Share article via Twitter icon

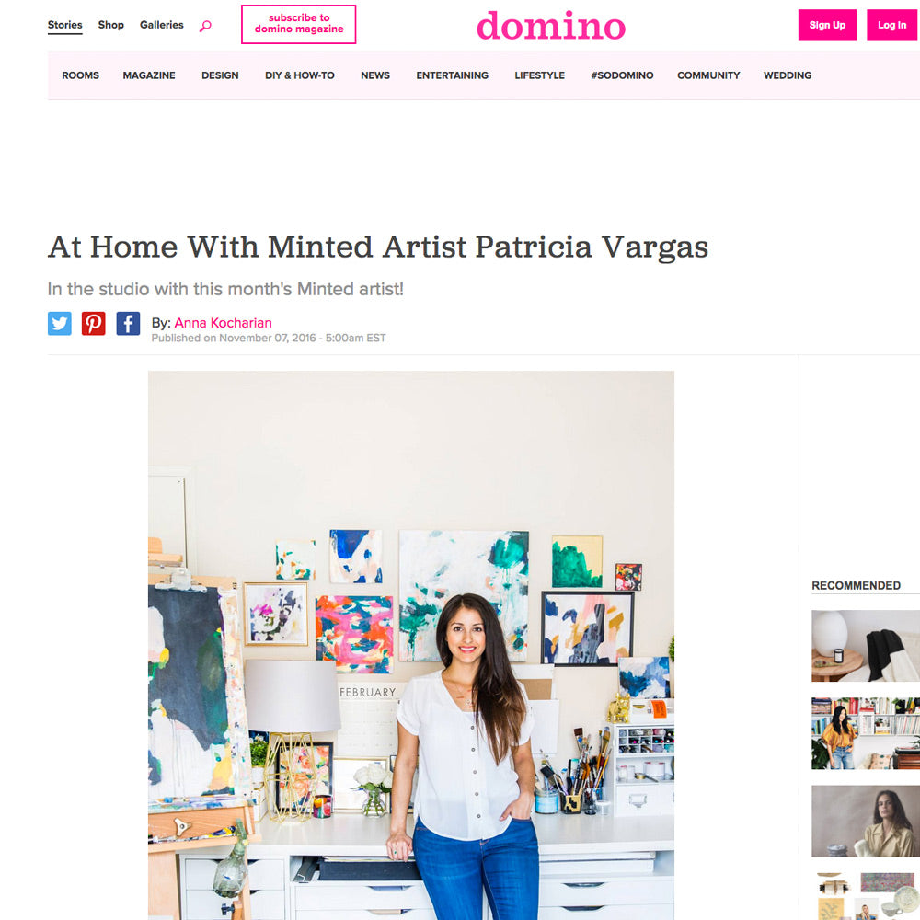pos(59,323)
